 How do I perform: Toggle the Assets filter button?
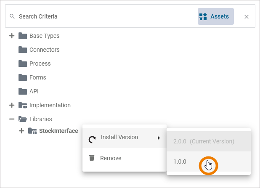point(215,16)
